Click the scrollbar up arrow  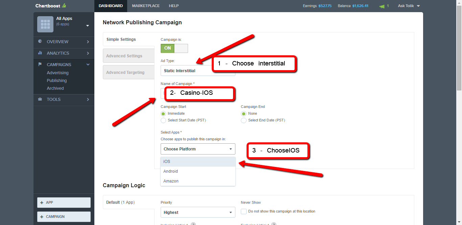pyautogui.click(x=459, y=2)
